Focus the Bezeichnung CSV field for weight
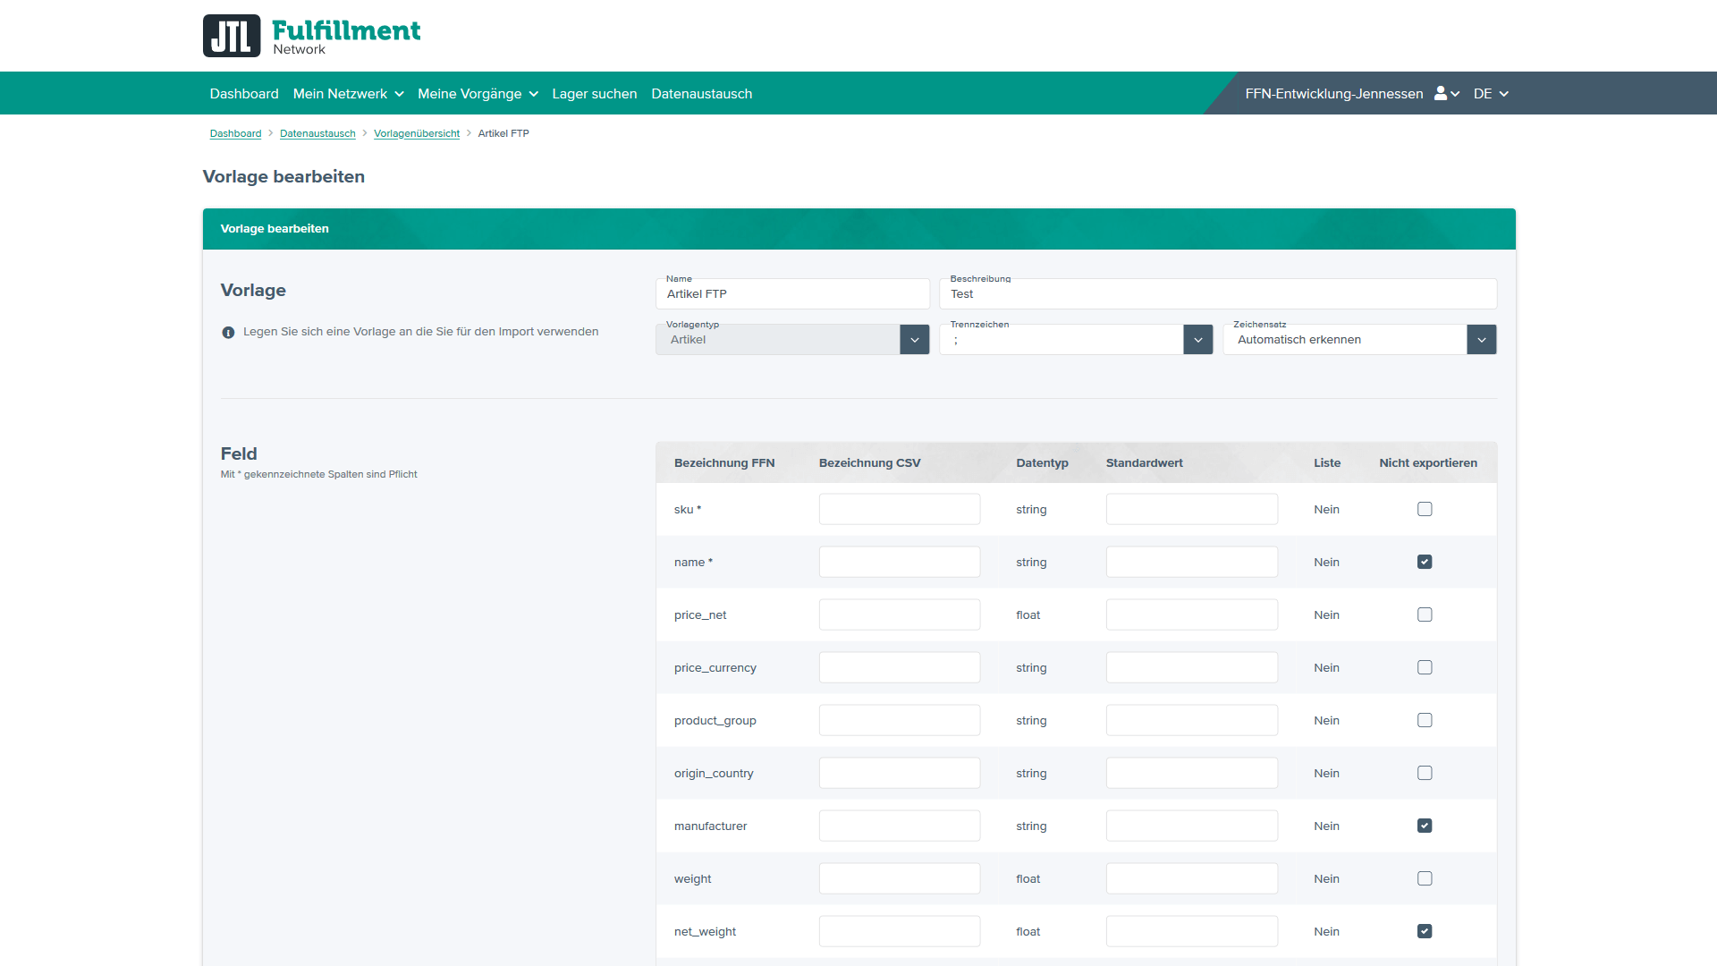Viewport: 1717px width, 966px height. (x=899, y=879)
